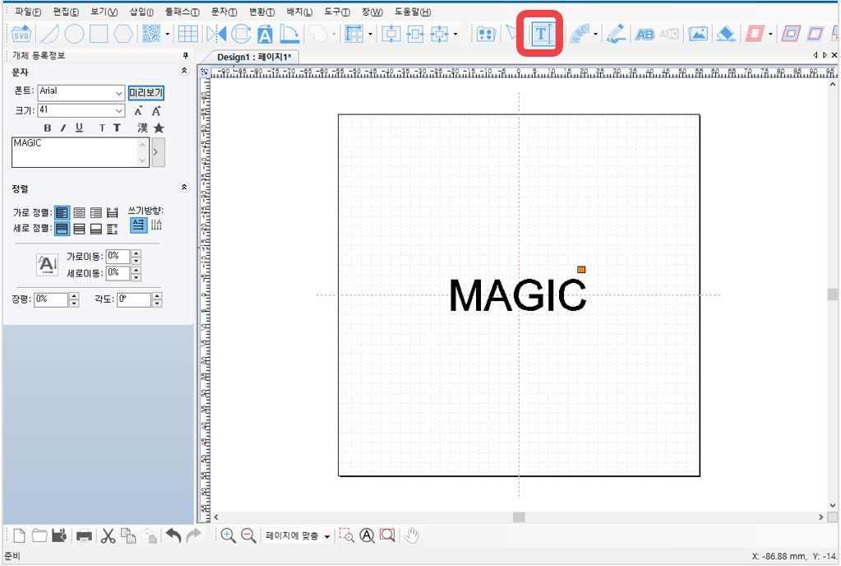Open the arc text dropdown arrow
This screenshot has width=841, height=566.
595,35
